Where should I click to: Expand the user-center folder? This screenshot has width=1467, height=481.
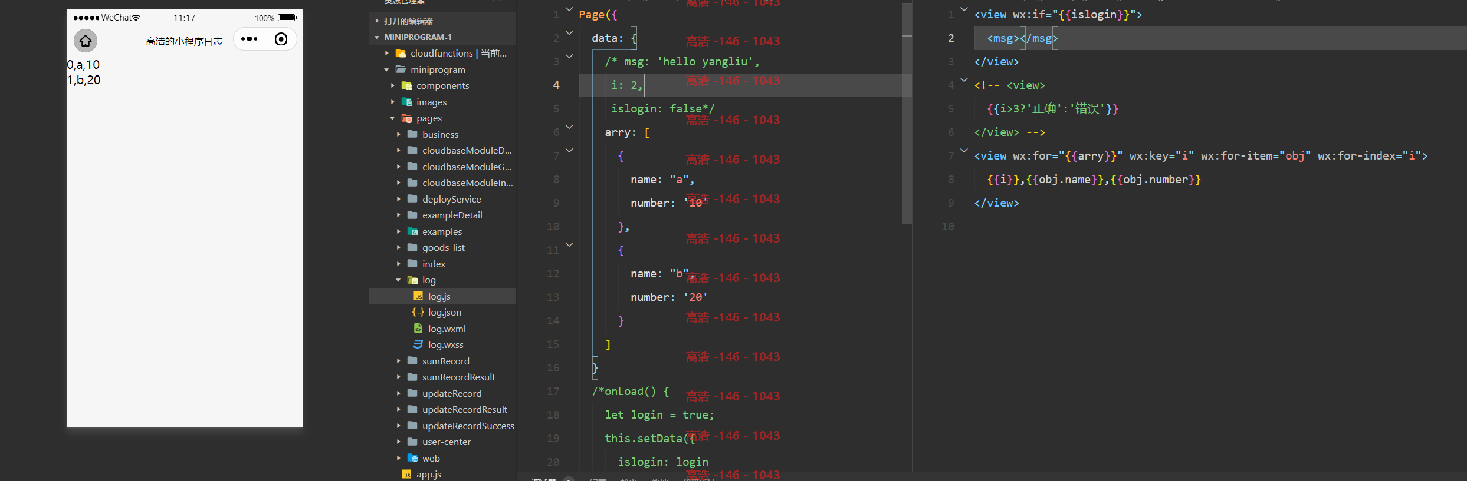tap(399, 442)
